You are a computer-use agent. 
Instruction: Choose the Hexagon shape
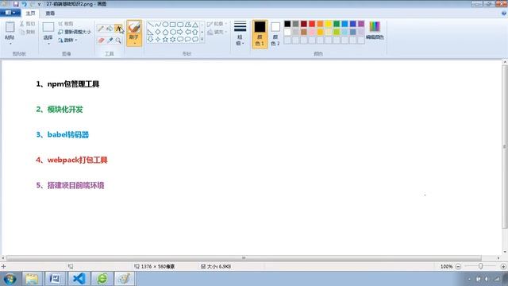(x=173, y=32)
